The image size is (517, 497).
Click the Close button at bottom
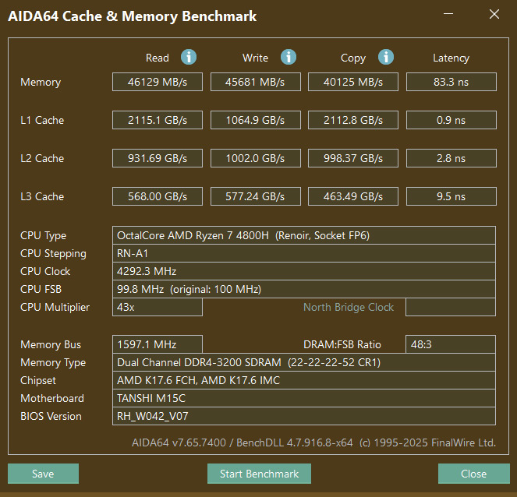coord(473,474)
